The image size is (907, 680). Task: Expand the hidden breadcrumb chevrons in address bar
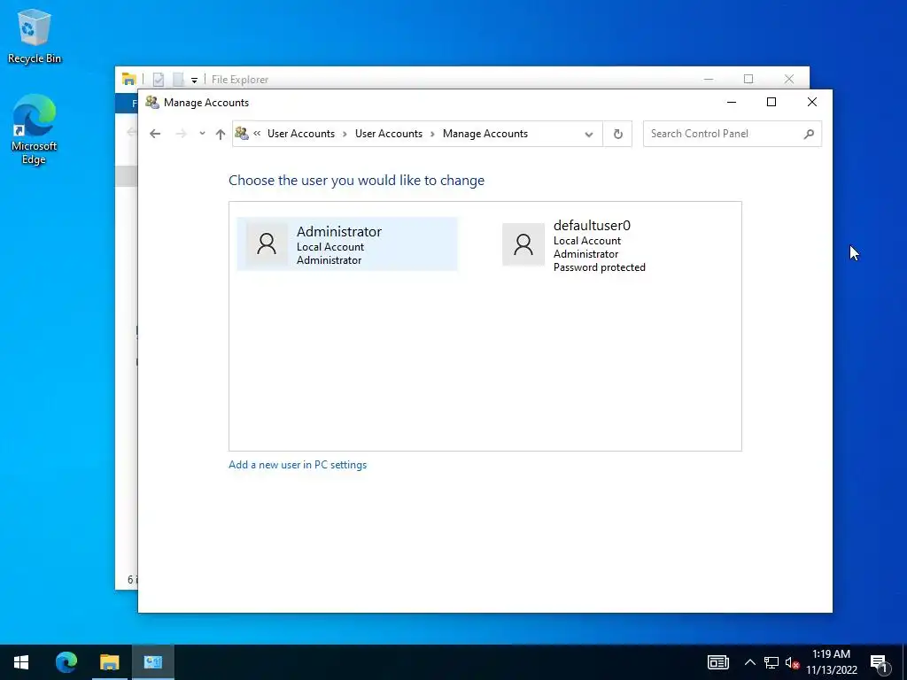click(x=257, y=134)
